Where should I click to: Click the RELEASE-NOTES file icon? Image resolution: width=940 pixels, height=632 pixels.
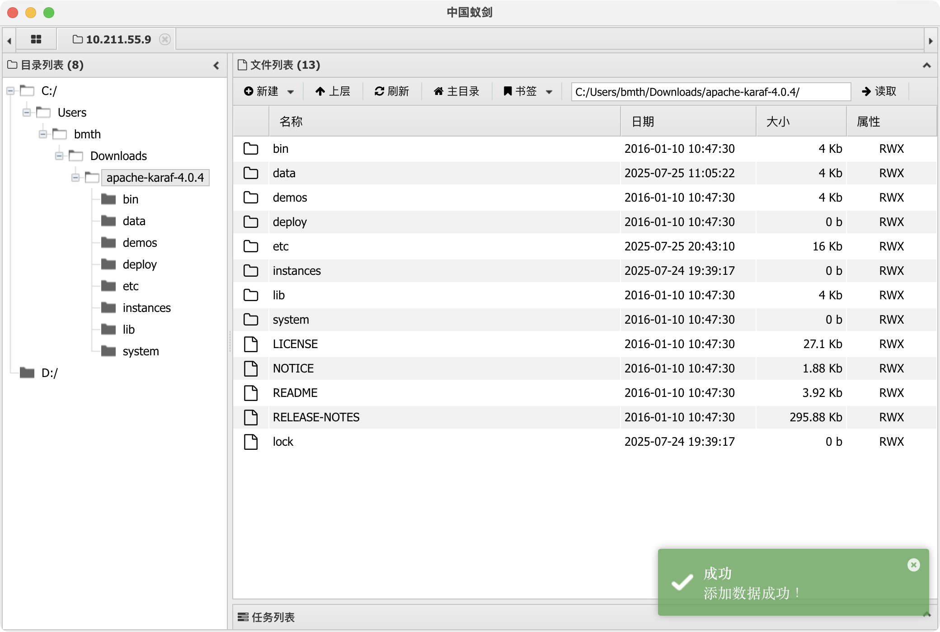click(251, 417)
